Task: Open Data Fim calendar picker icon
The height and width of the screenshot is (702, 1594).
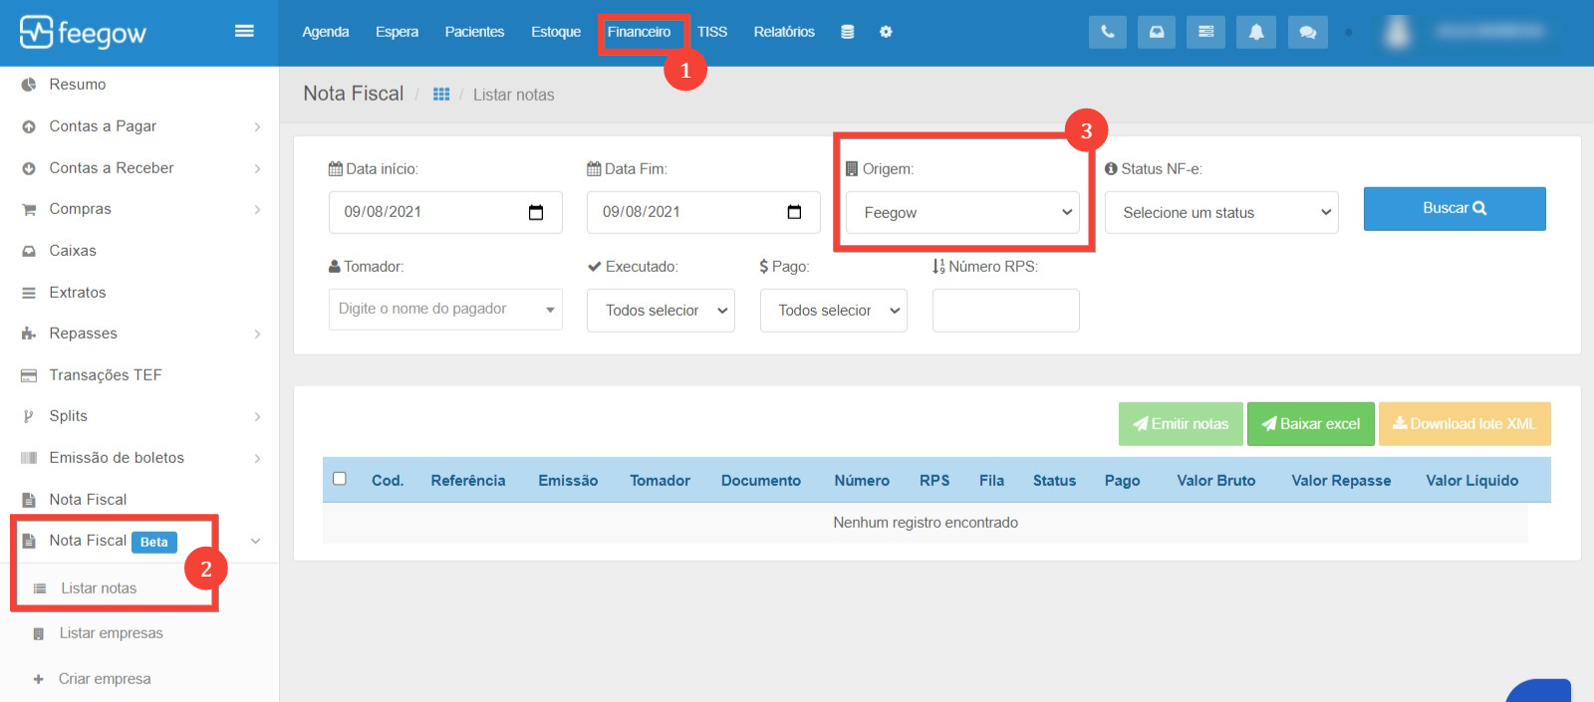Action: pos(794,212)
